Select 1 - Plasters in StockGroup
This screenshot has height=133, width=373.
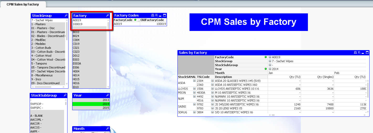pos(48,24)
